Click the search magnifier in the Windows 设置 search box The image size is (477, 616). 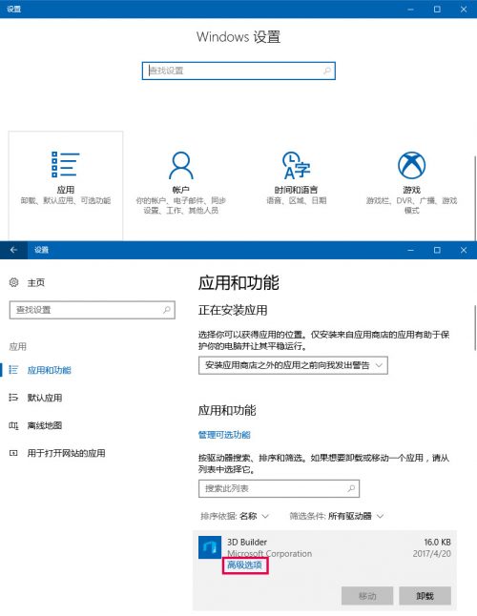coord(327,71)
